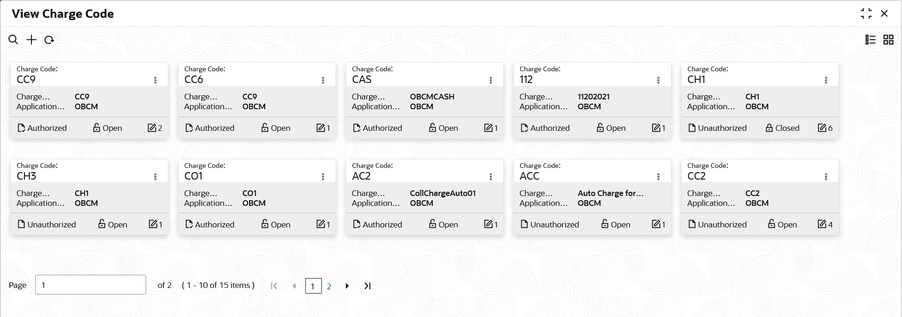Click the Authorized status icon on CO1

click(x=189, y=225)
